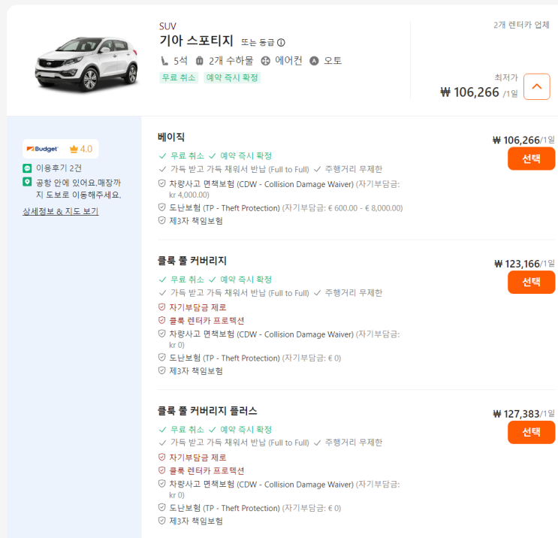
Task: Click the review bubble icon by 이용후기 2건
Action: point(28,168)
